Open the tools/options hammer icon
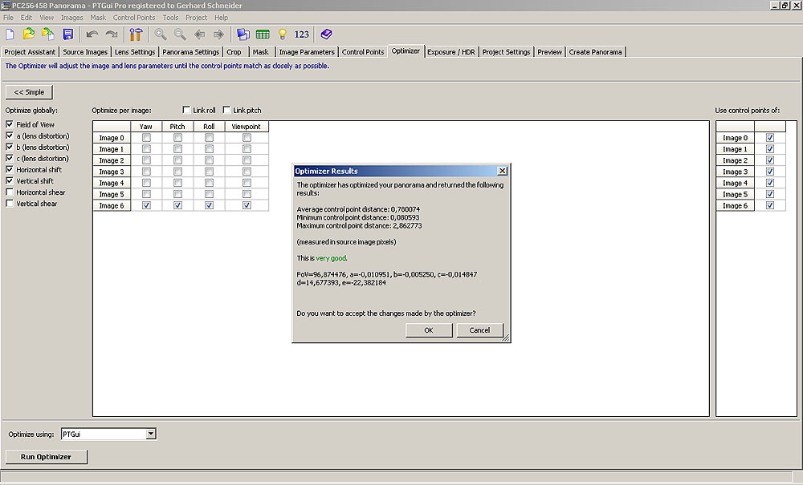Viewport: 803px width, 485px height. click(136, 34)
